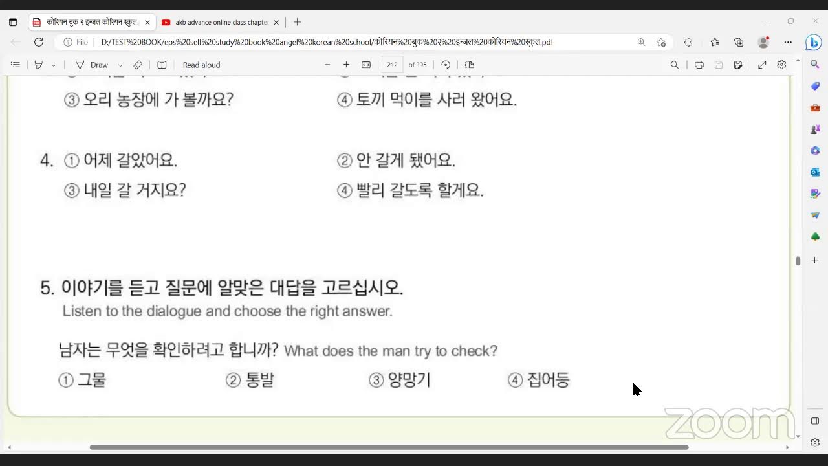Expand highlight color options arrow
828x466 pixels.
click(54, 65)
